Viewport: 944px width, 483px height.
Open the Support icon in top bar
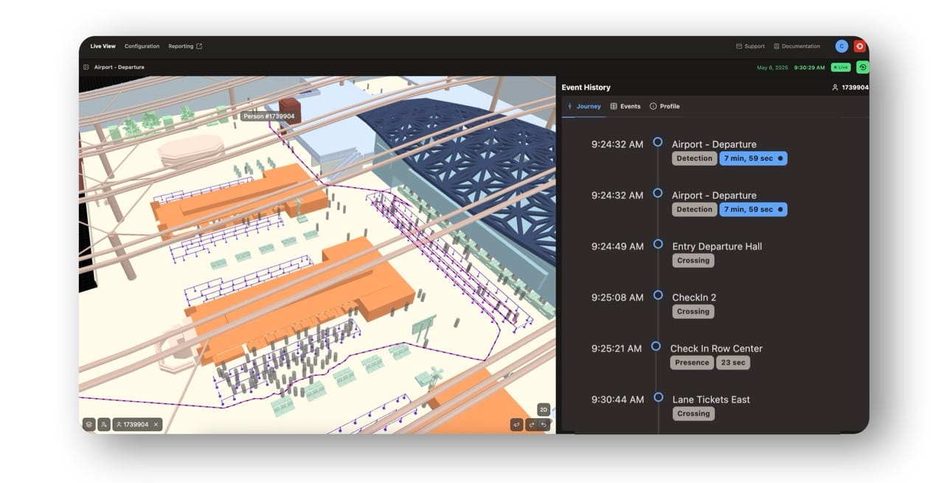coord(738,46)
